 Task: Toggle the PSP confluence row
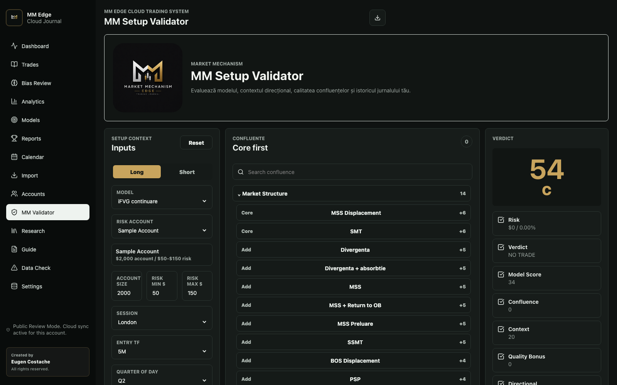click(354, 378)
